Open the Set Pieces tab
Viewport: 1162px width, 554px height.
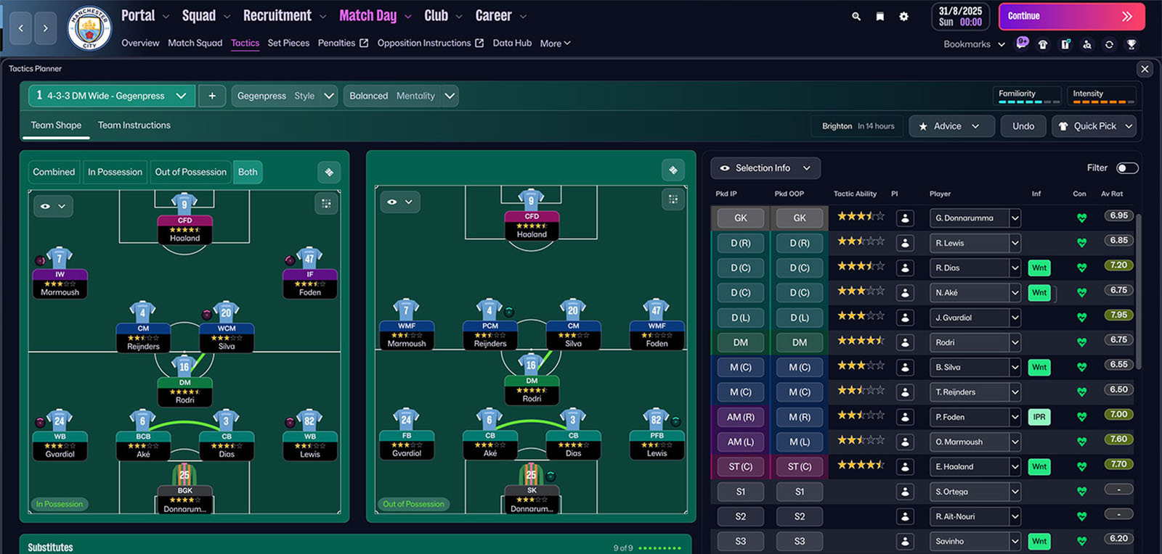(x=288, y=44)
